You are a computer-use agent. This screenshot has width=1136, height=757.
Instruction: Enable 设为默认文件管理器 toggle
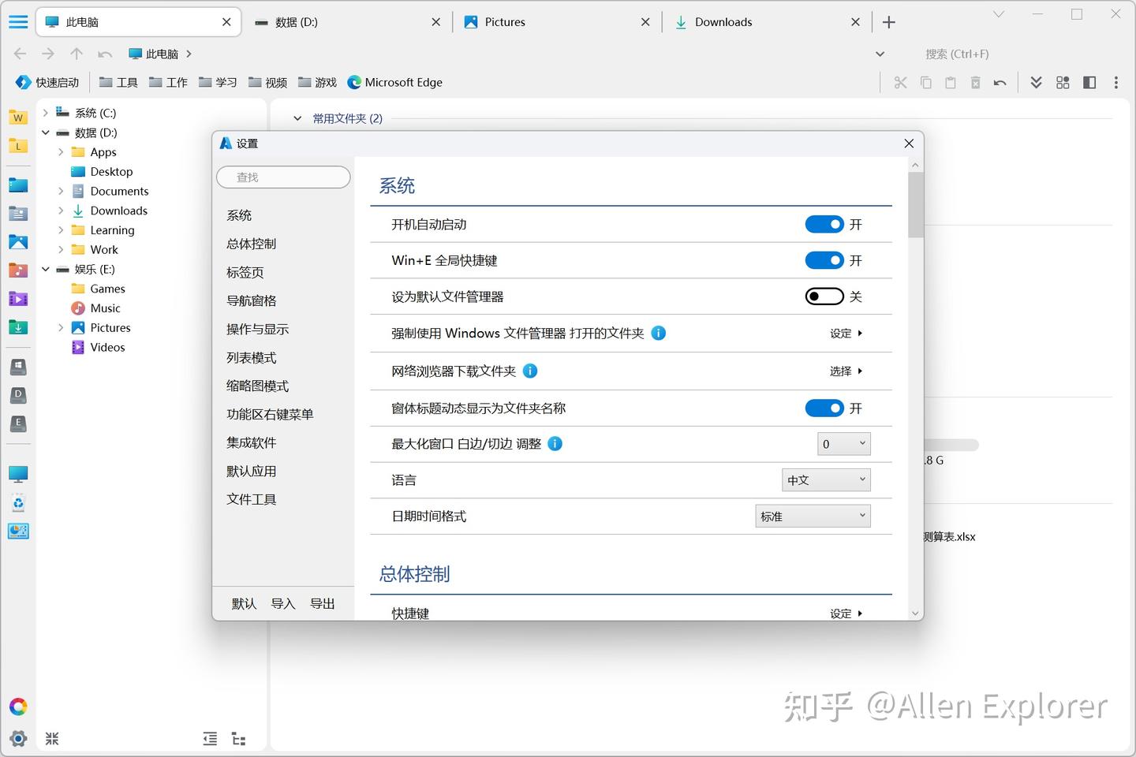[x=825, y=296]
